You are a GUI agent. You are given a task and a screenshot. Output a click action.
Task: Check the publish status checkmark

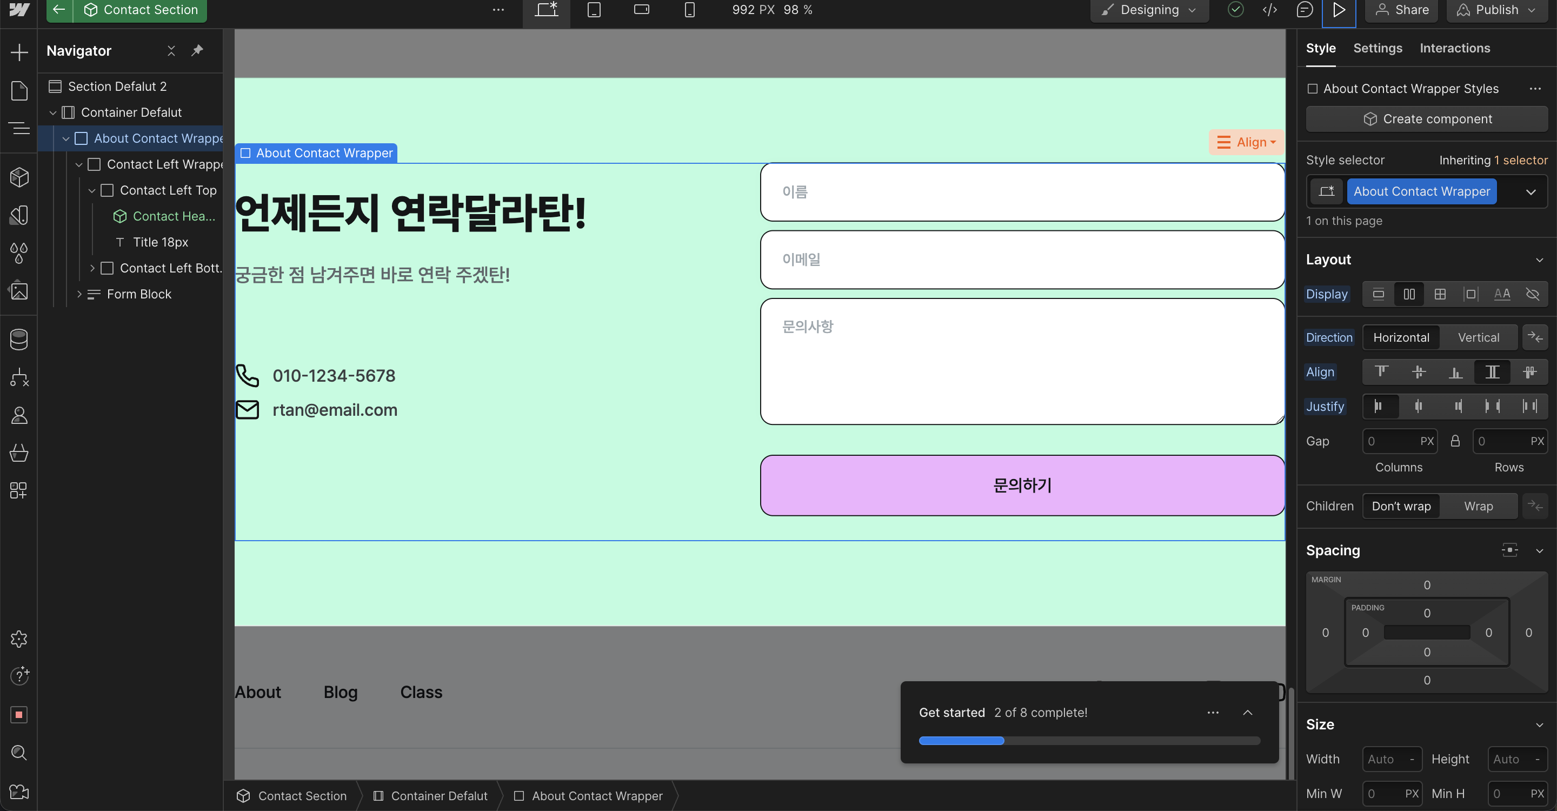click(1235, 10)
